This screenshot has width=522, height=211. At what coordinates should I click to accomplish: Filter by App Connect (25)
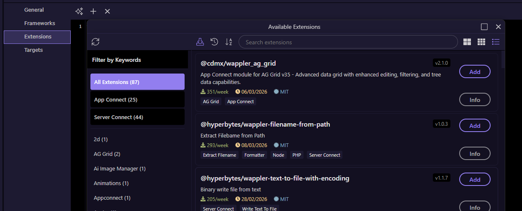(x=137, y=100)
